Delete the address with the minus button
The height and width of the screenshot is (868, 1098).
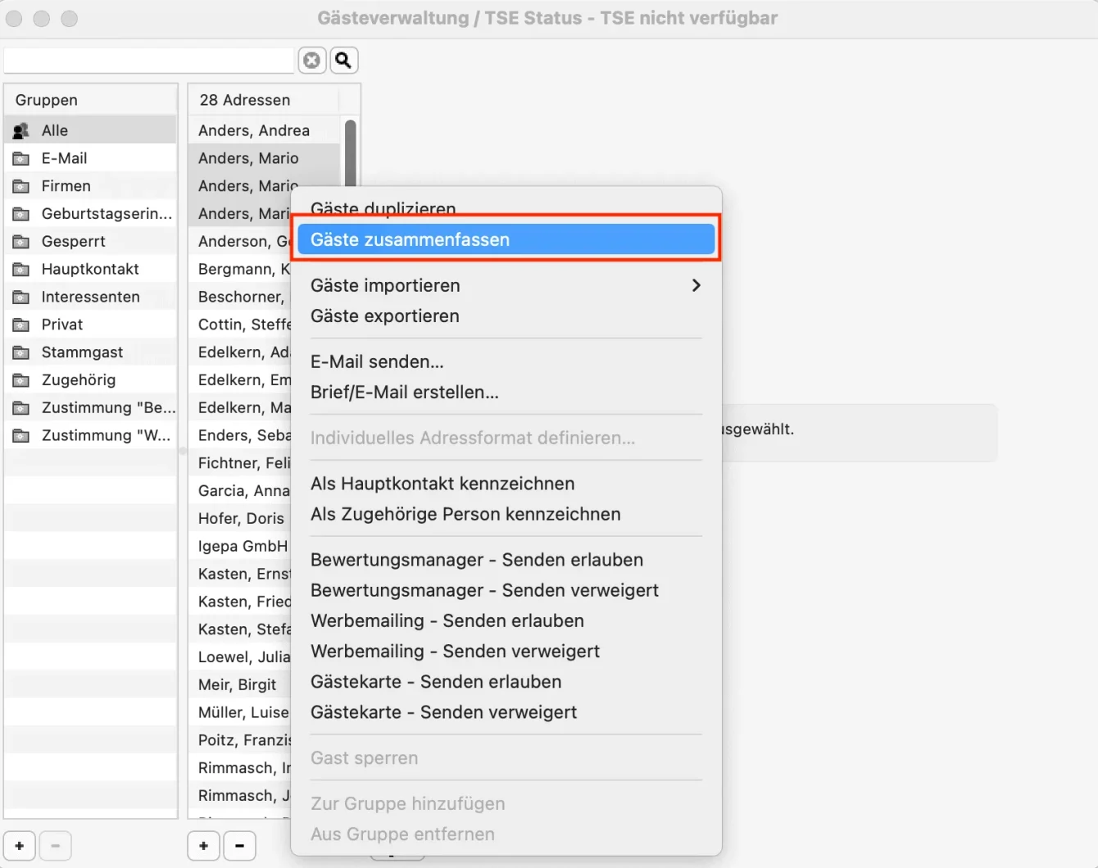point(239,846)
